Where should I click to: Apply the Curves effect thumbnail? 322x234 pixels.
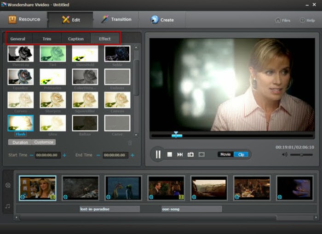21,100
